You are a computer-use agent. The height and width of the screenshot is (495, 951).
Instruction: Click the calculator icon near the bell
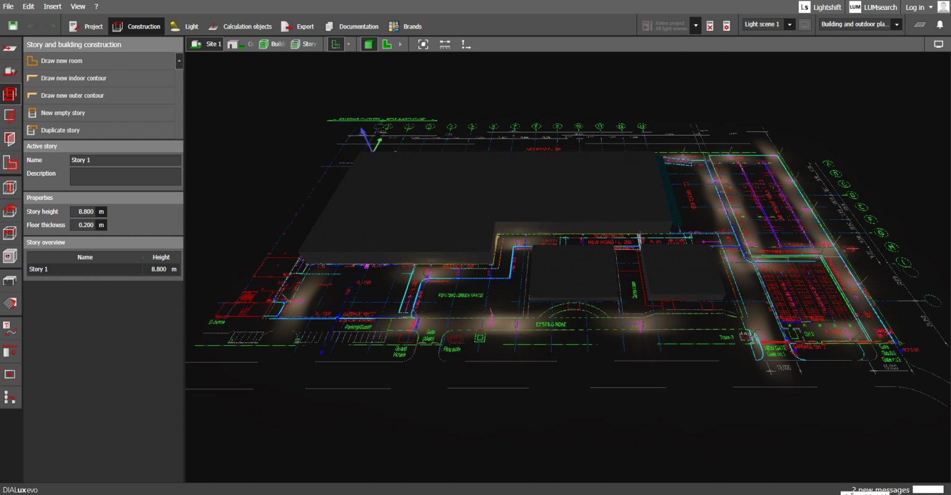[x=919, y=25]
